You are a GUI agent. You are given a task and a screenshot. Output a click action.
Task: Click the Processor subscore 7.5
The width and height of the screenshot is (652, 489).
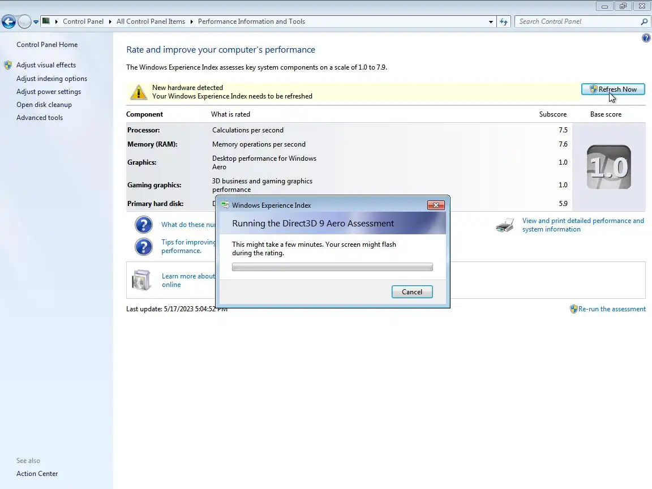pyautogui.click(x=563, y=130)
